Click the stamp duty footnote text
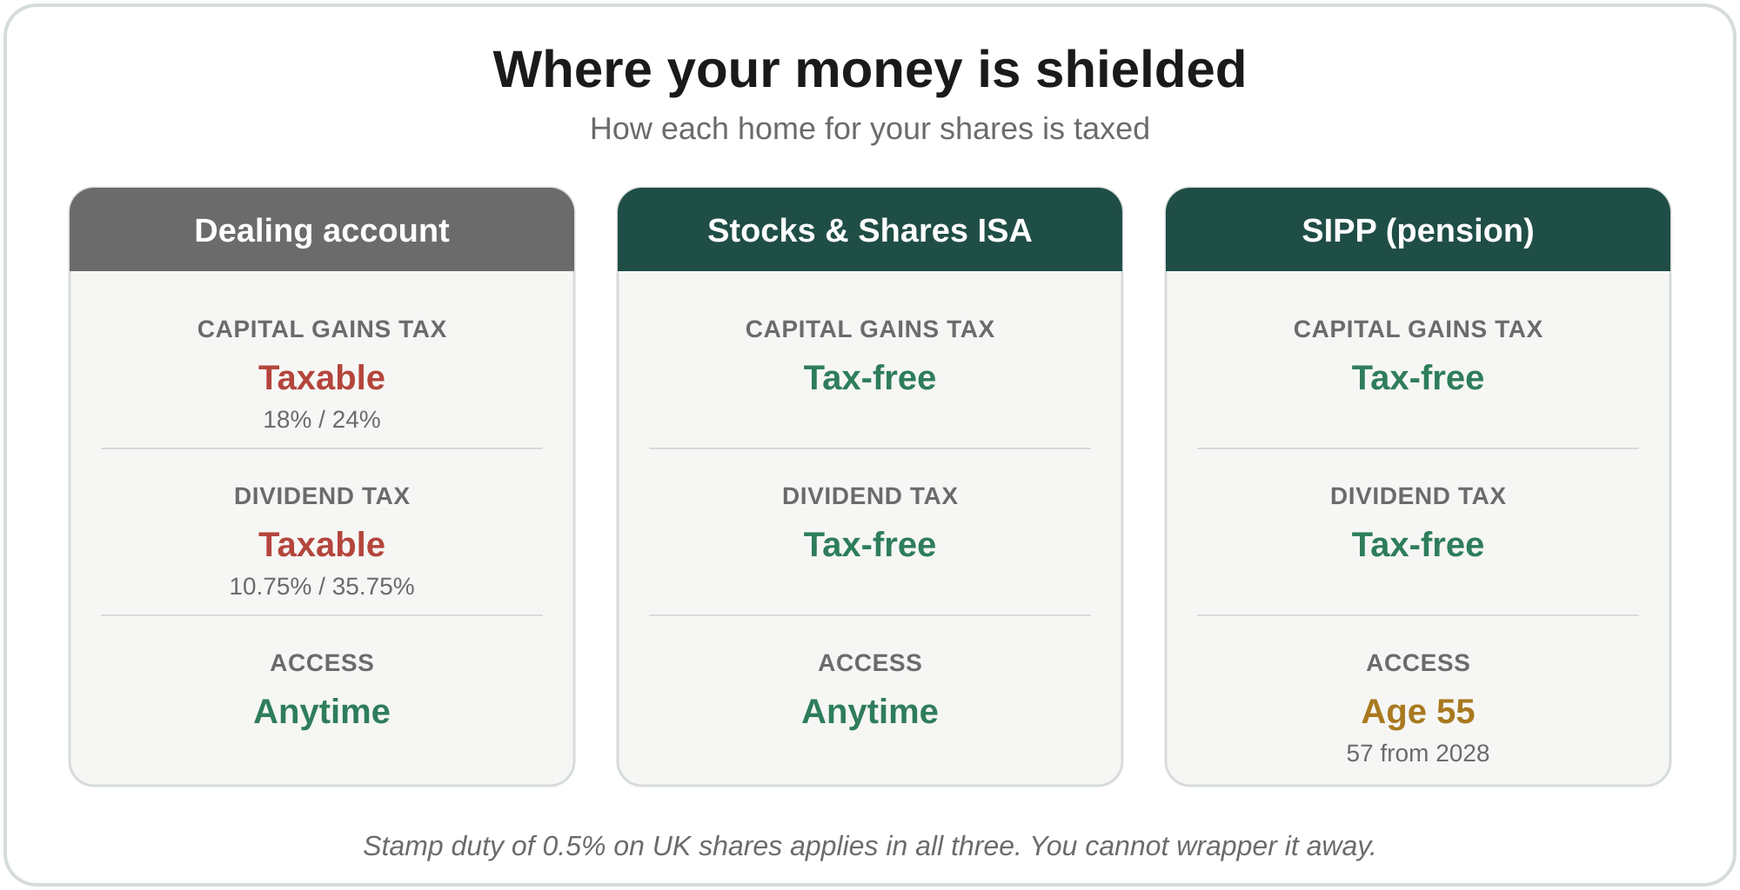 pos(870,846)
